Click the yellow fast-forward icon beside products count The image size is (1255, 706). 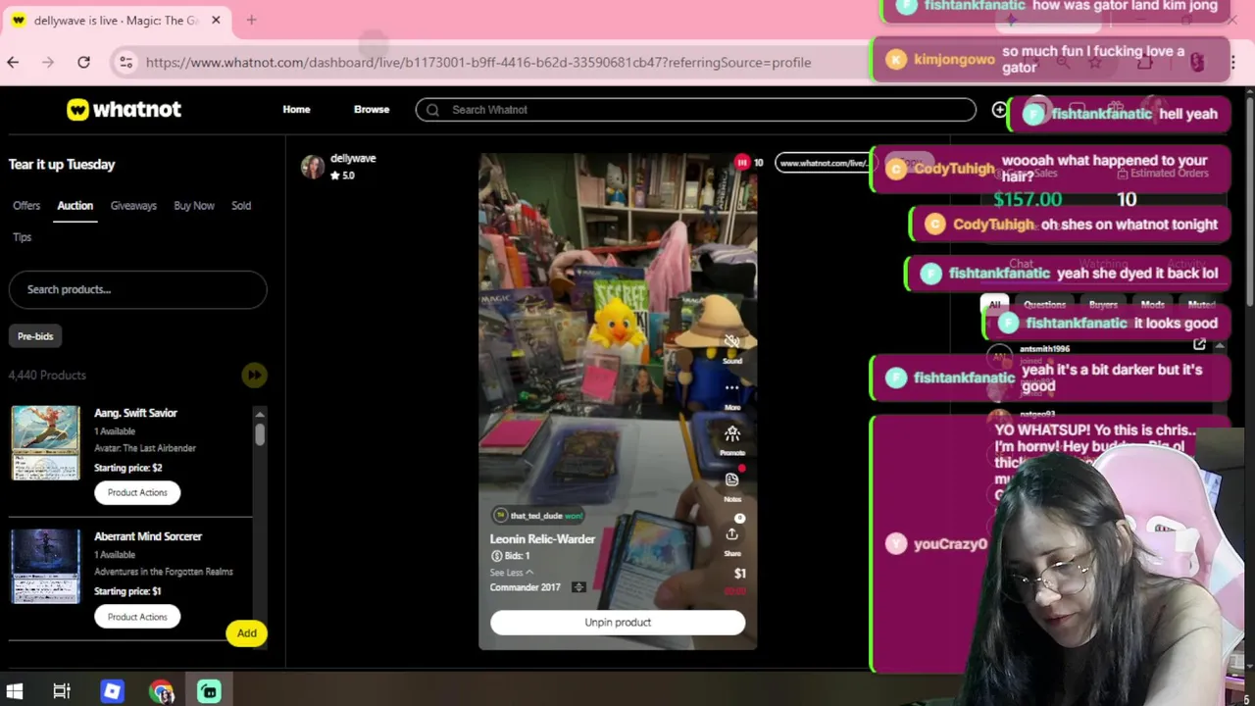pyautogui.click(x=254, y=375)
